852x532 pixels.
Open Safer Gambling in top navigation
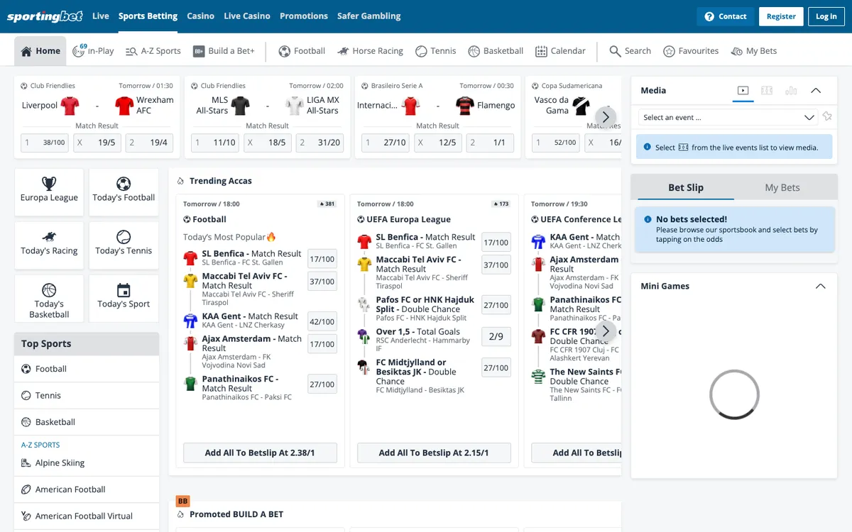[368, 16]
